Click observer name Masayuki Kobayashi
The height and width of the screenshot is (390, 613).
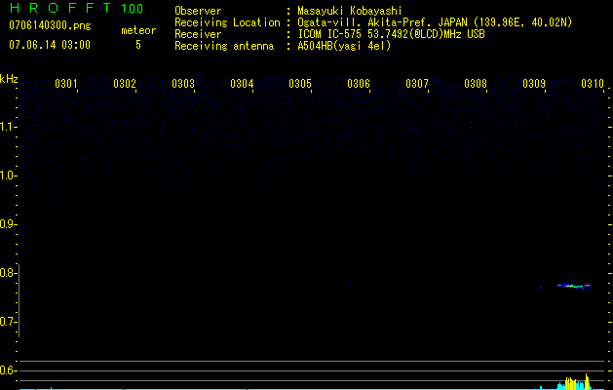tap(350, 11)
